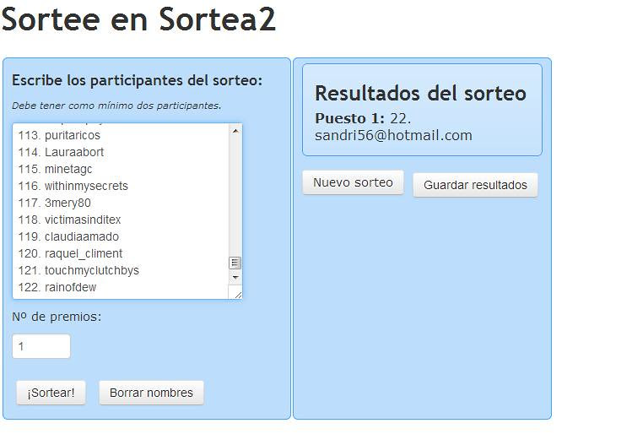632x434 pixels.
Task: Click the scroll-up arrow of participants list
Action: 235,131
